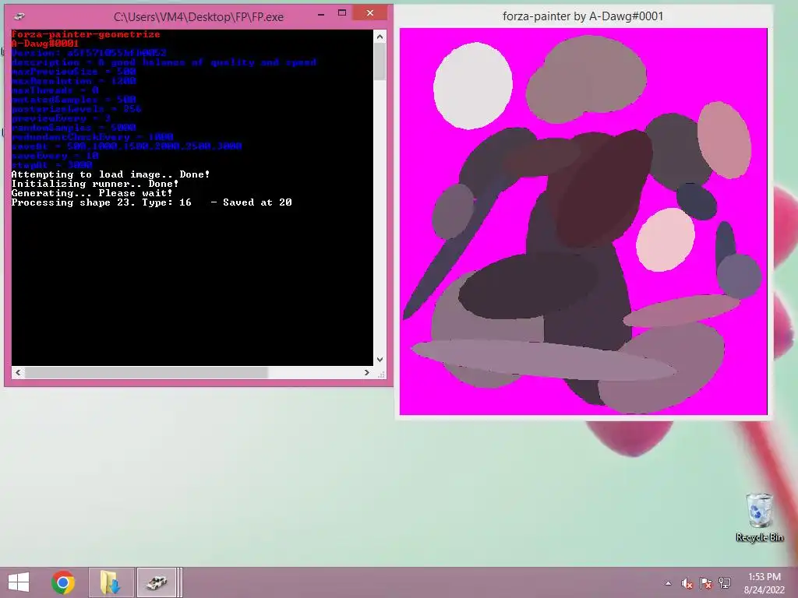Image resolution: width=798 pixels, height=598 pixels.
Task: Click 'Attempting to load image.. Done!' line
Action: coord(111,174)
